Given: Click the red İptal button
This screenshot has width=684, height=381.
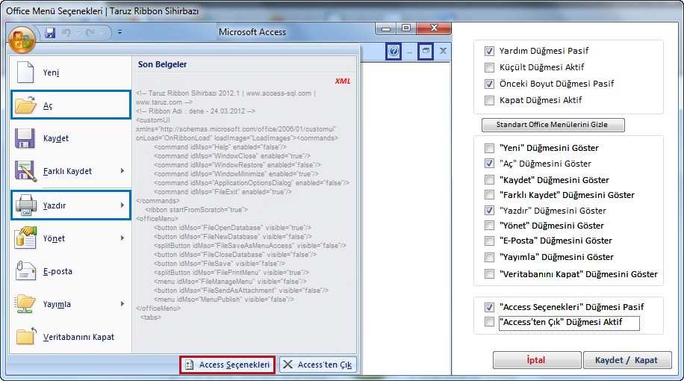Looking at the screenshot, I should pos(536,360).
